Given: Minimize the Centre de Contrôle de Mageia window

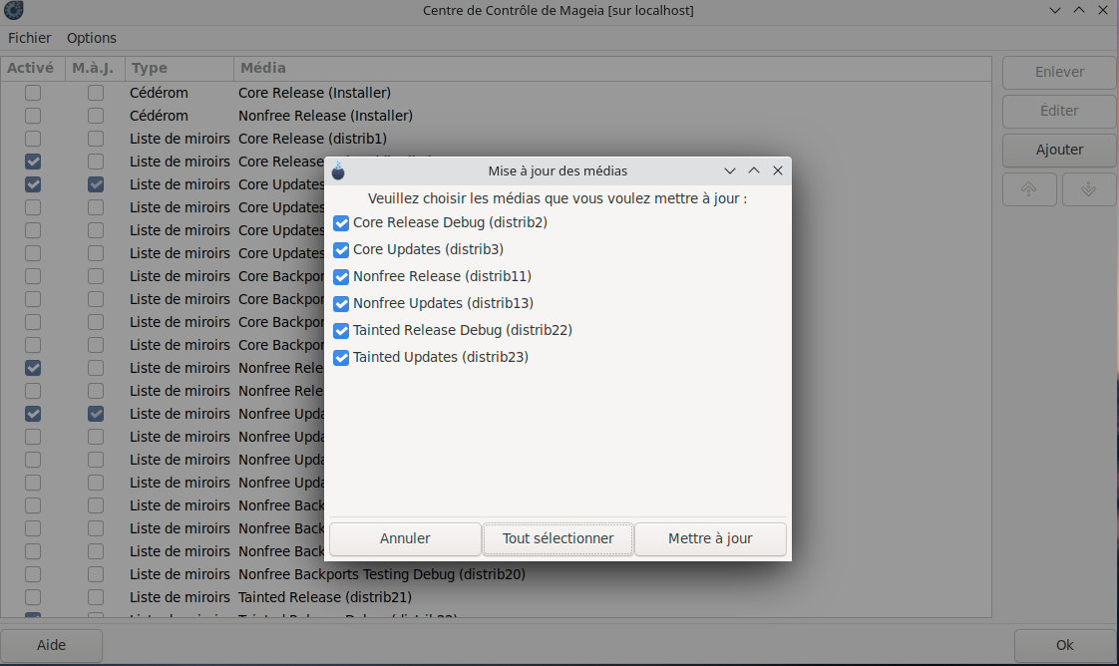Looking at the screenshot, I should tap(1055, 10).
